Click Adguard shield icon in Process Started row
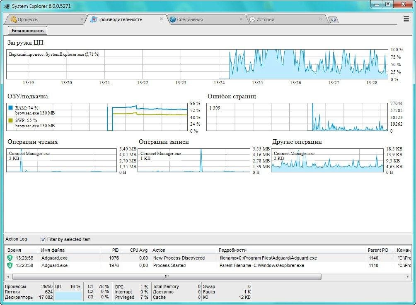Screen dimensions: 416x305 (x=10, y=265)
